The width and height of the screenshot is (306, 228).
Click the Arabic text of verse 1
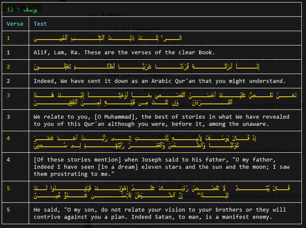(107, 38)
